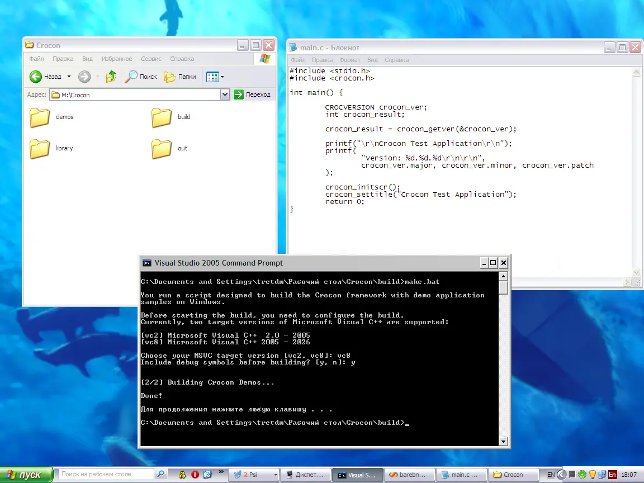Open Формат menu in Notepad
Image resolution: width=644 pixels, height=483 pixels.
(350, 60)
